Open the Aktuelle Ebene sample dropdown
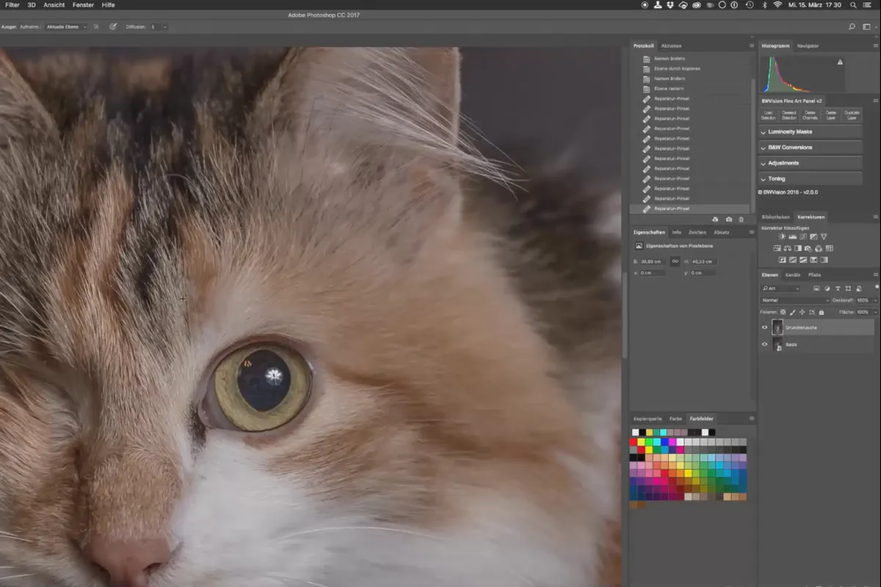This screenshot has height=587, width=881. (65, 26)
